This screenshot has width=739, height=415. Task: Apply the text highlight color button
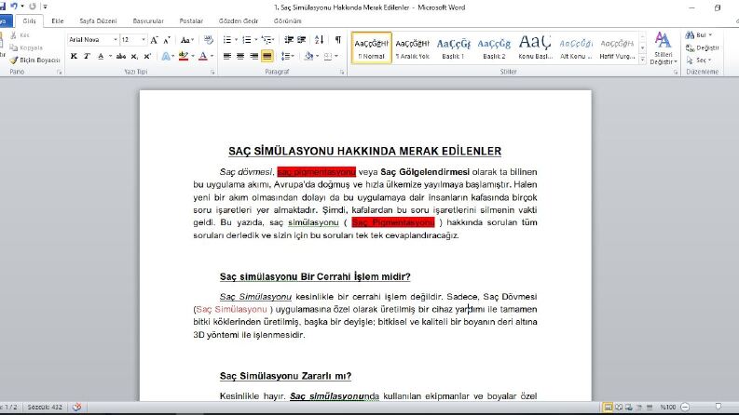point(184,56)
